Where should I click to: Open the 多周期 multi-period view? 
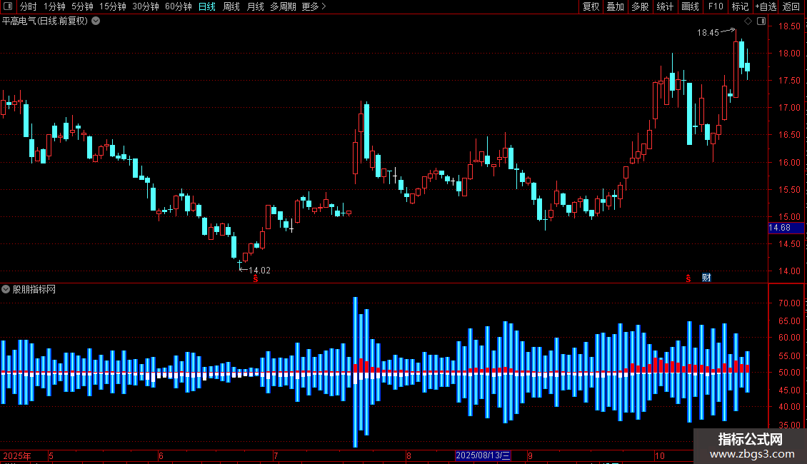(283, 6)
